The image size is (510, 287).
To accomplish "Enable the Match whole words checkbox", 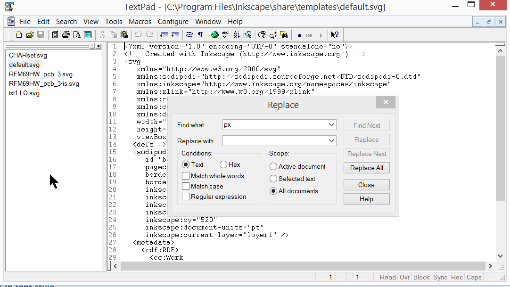I will tap(186, 176).
